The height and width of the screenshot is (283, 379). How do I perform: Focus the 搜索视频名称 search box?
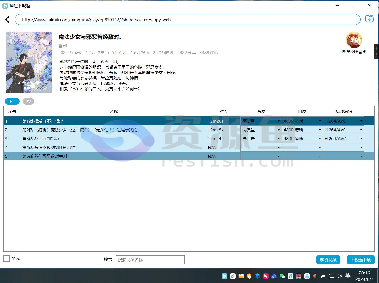pyautogui.click(x=150, y=260)
